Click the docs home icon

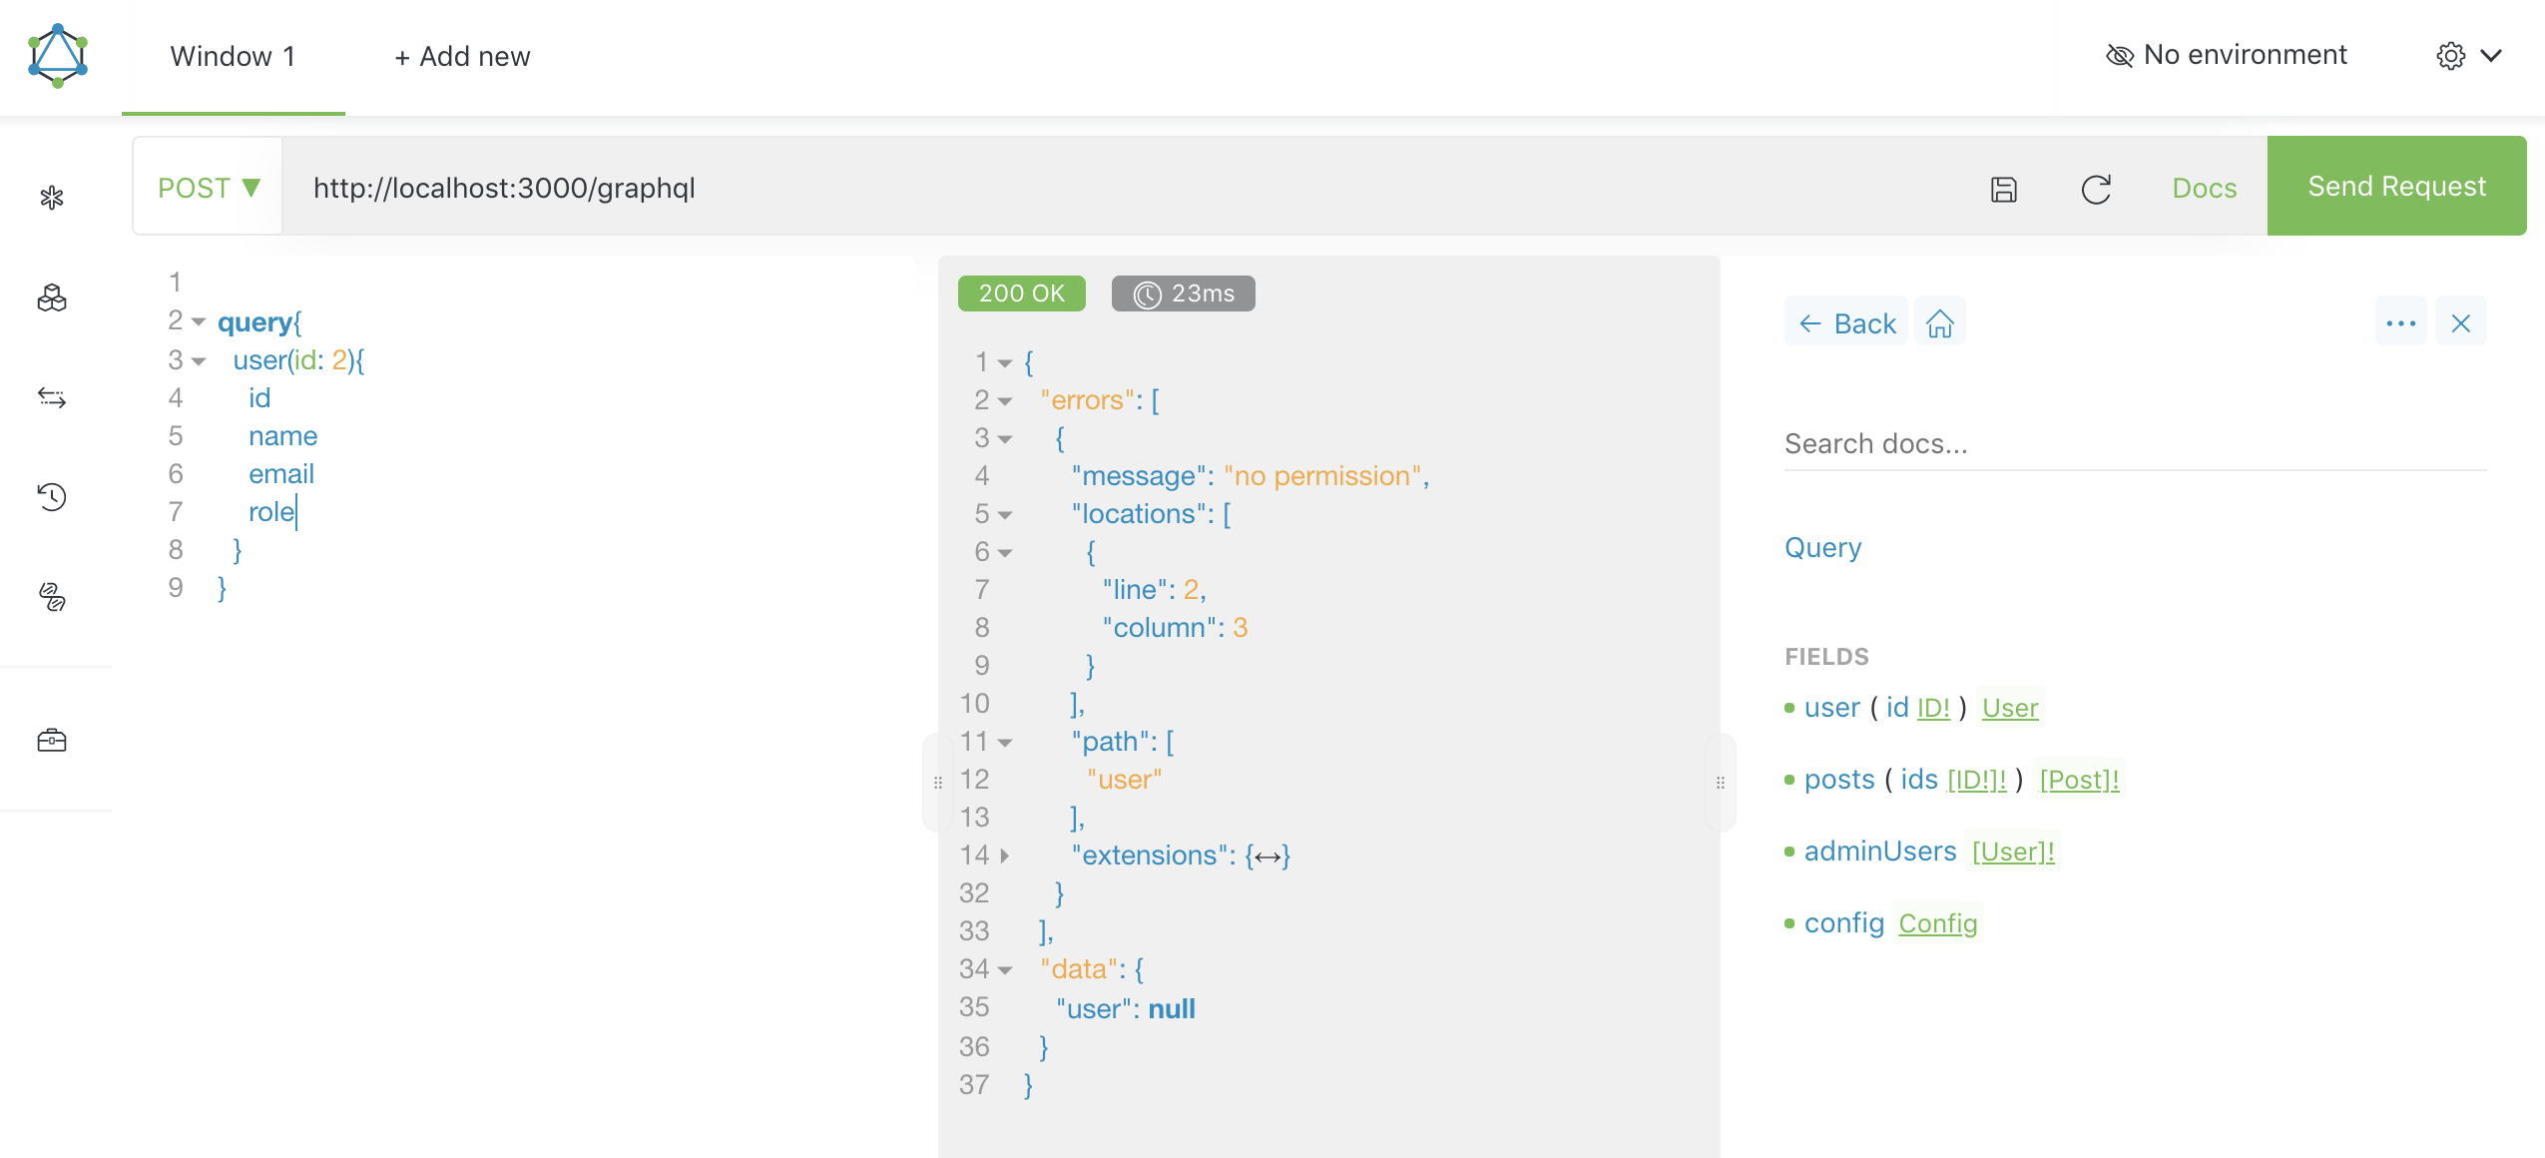pyautogui.click(x=1939, y=323)
